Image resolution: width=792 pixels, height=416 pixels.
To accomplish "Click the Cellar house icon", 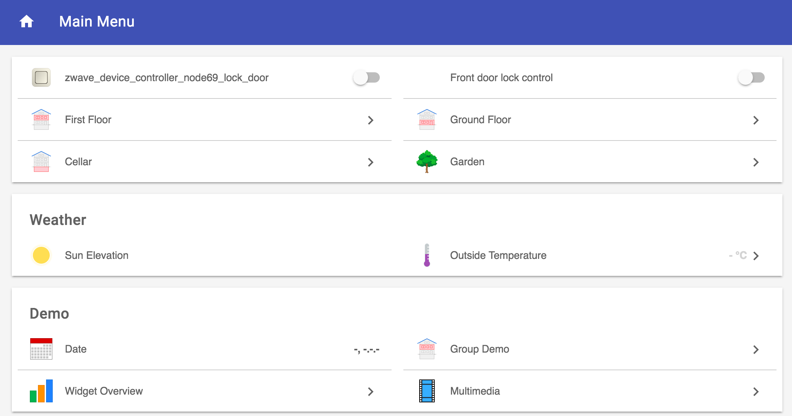I will coord(41,162).
